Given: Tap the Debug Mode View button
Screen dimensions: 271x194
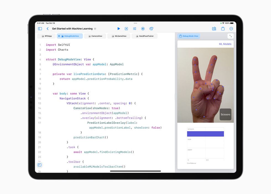Looking at the screenshot, I should pos(189,36).
